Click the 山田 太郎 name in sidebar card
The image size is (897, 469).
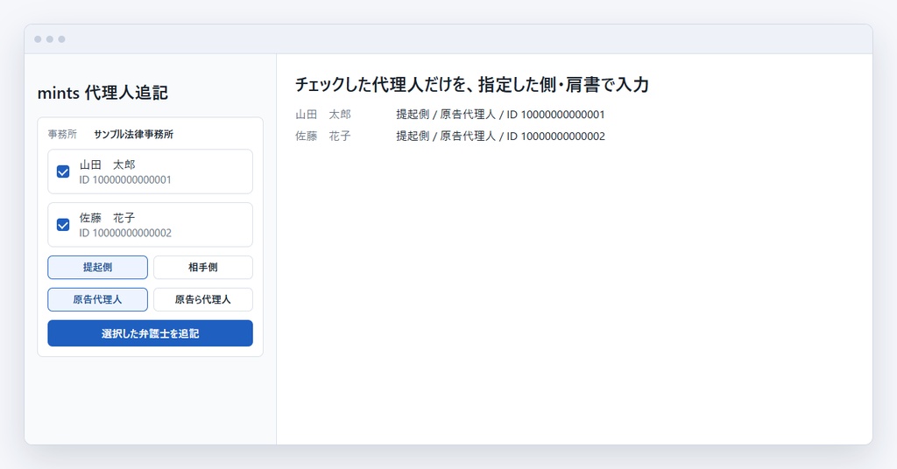(x=108, y=164)
